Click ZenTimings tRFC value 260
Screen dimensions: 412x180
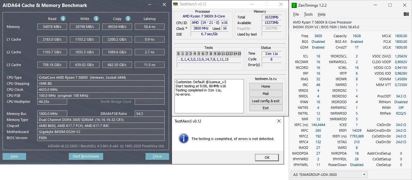318,130
